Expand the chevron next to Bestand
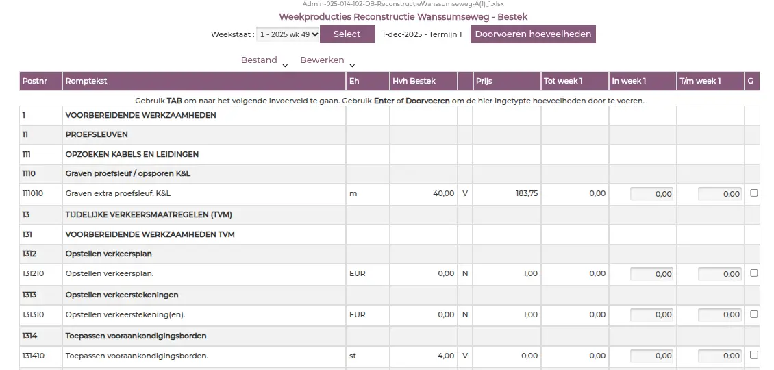Screen dimensions: 774x370 285,66
